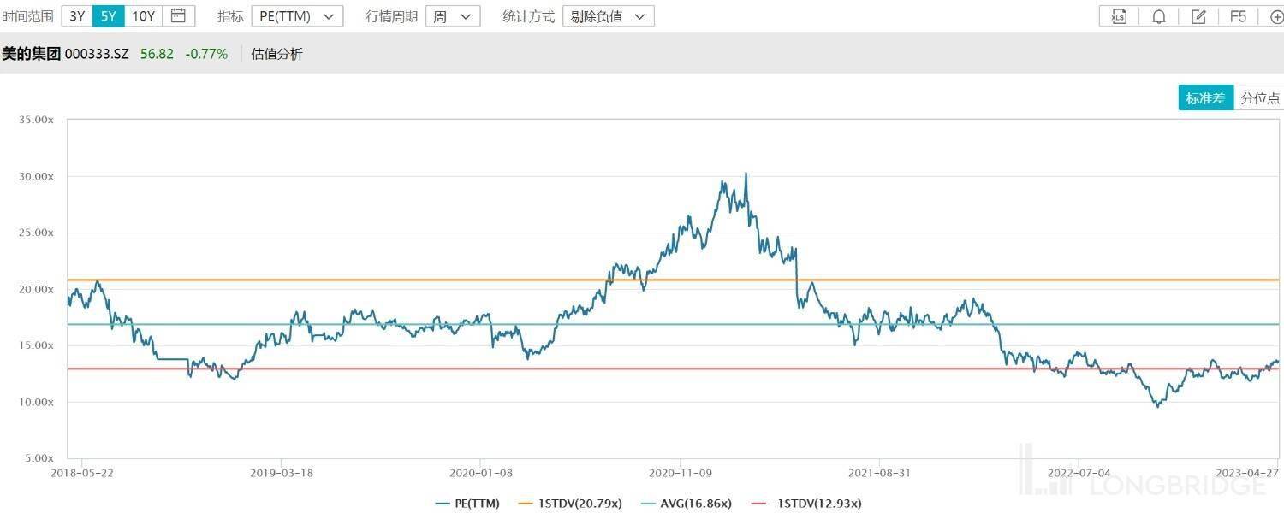This screenshot has height=513, width=1284.
Task: Open the custom date range calendar icon
Action: (x=178, y=15)
